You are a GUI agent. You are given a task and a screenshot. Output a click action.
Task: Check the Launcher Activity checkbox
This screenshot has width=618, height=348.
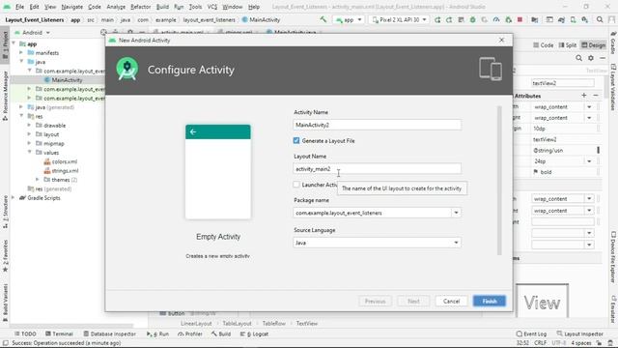[296, 185]
